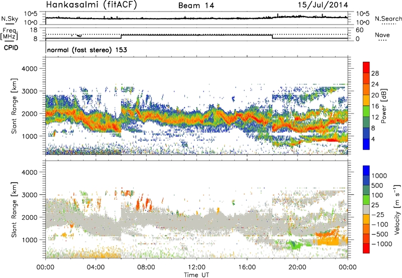This screenshot has height=278, width=402.
Task: Click the 'Power [dB]' colorbar label
Action: tap(383, 106)
